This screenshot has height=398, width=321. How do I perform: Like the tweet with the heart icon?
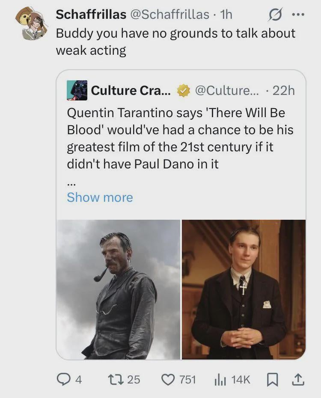[x=168, y=379]
